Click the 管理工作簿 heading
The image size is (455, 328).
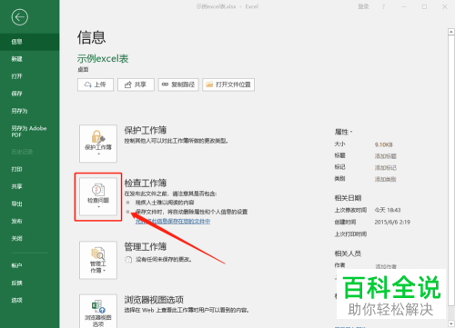146,247
